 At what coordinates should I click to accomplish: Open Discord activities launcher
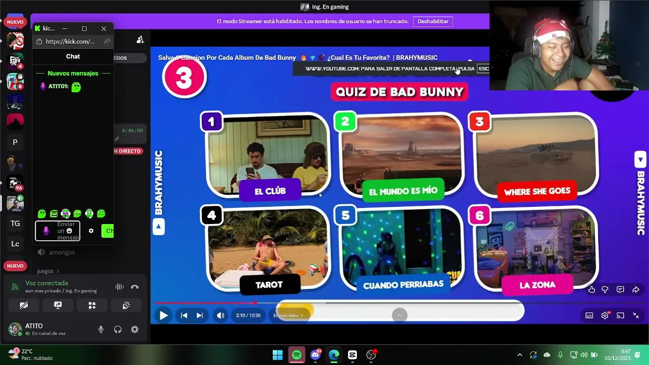92,305
